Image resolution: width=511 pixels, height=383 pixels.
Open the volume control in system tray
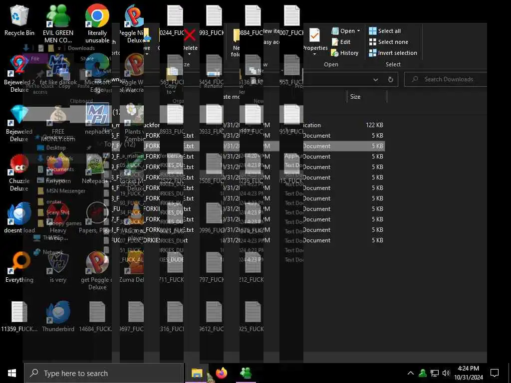[x=446, y=373]
